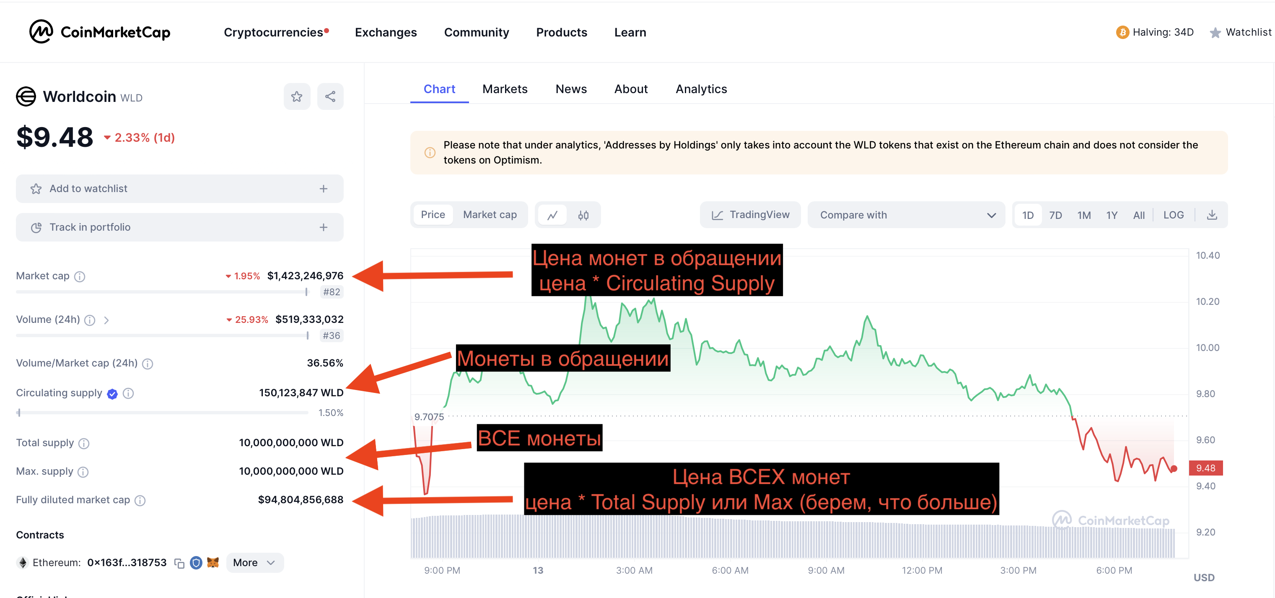Click plus icon on Track in portfolio

point(323,227)
